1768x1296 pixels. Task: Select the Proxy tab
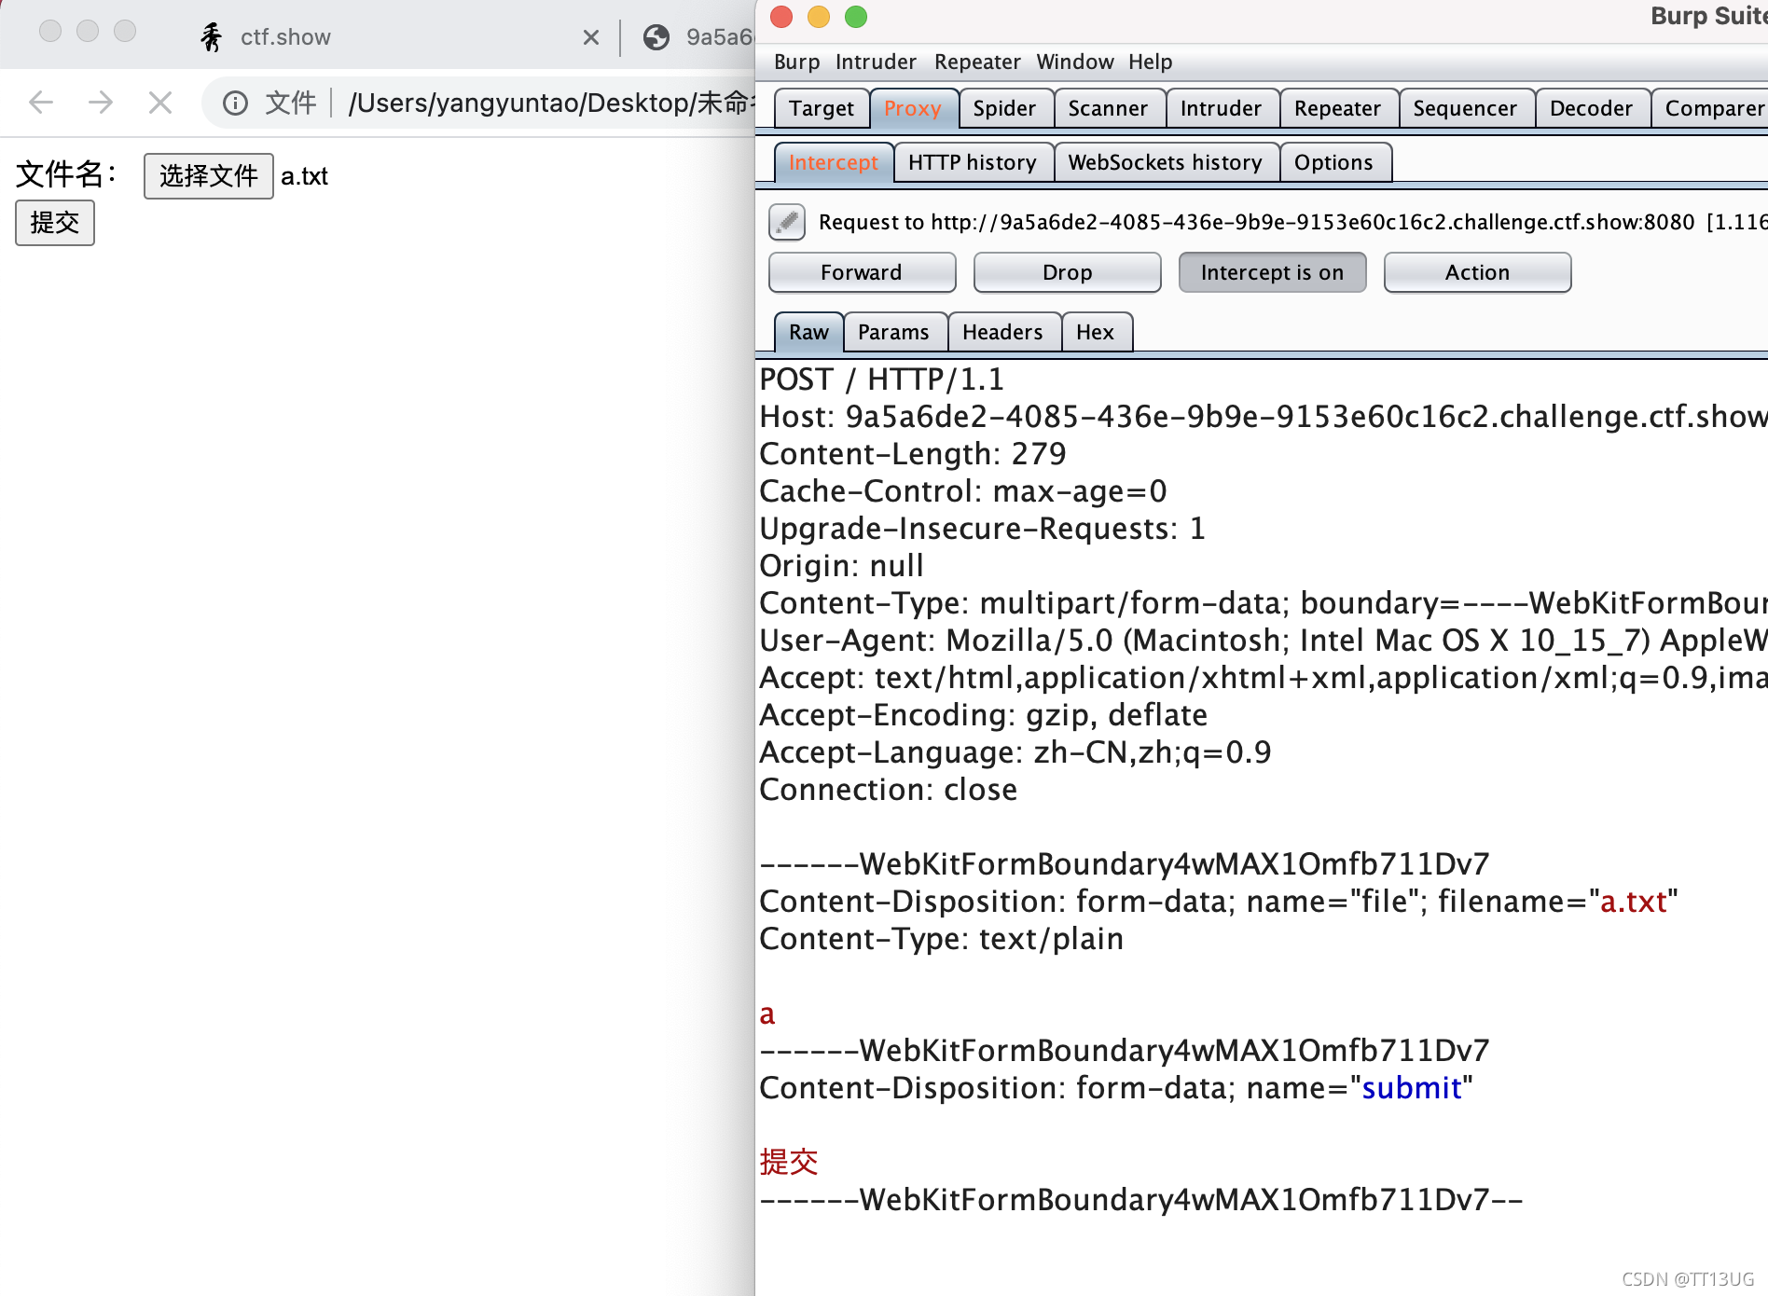coord(913,108)
